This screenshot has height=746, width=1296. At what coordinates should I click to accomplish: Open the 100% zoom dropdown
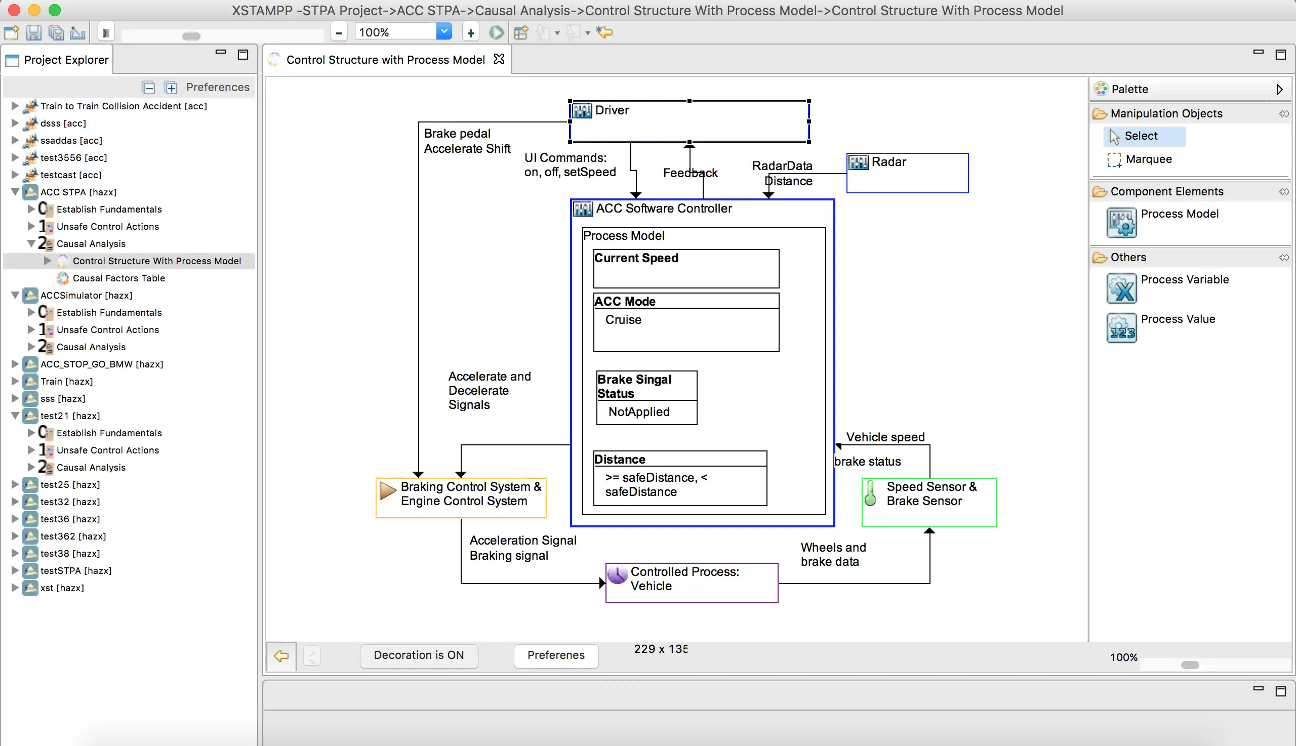click(x=444, y=32)
